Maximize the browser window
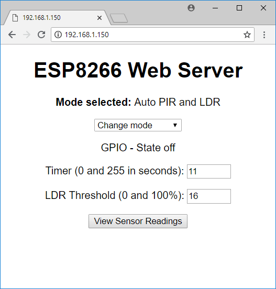 coord(239,8)
